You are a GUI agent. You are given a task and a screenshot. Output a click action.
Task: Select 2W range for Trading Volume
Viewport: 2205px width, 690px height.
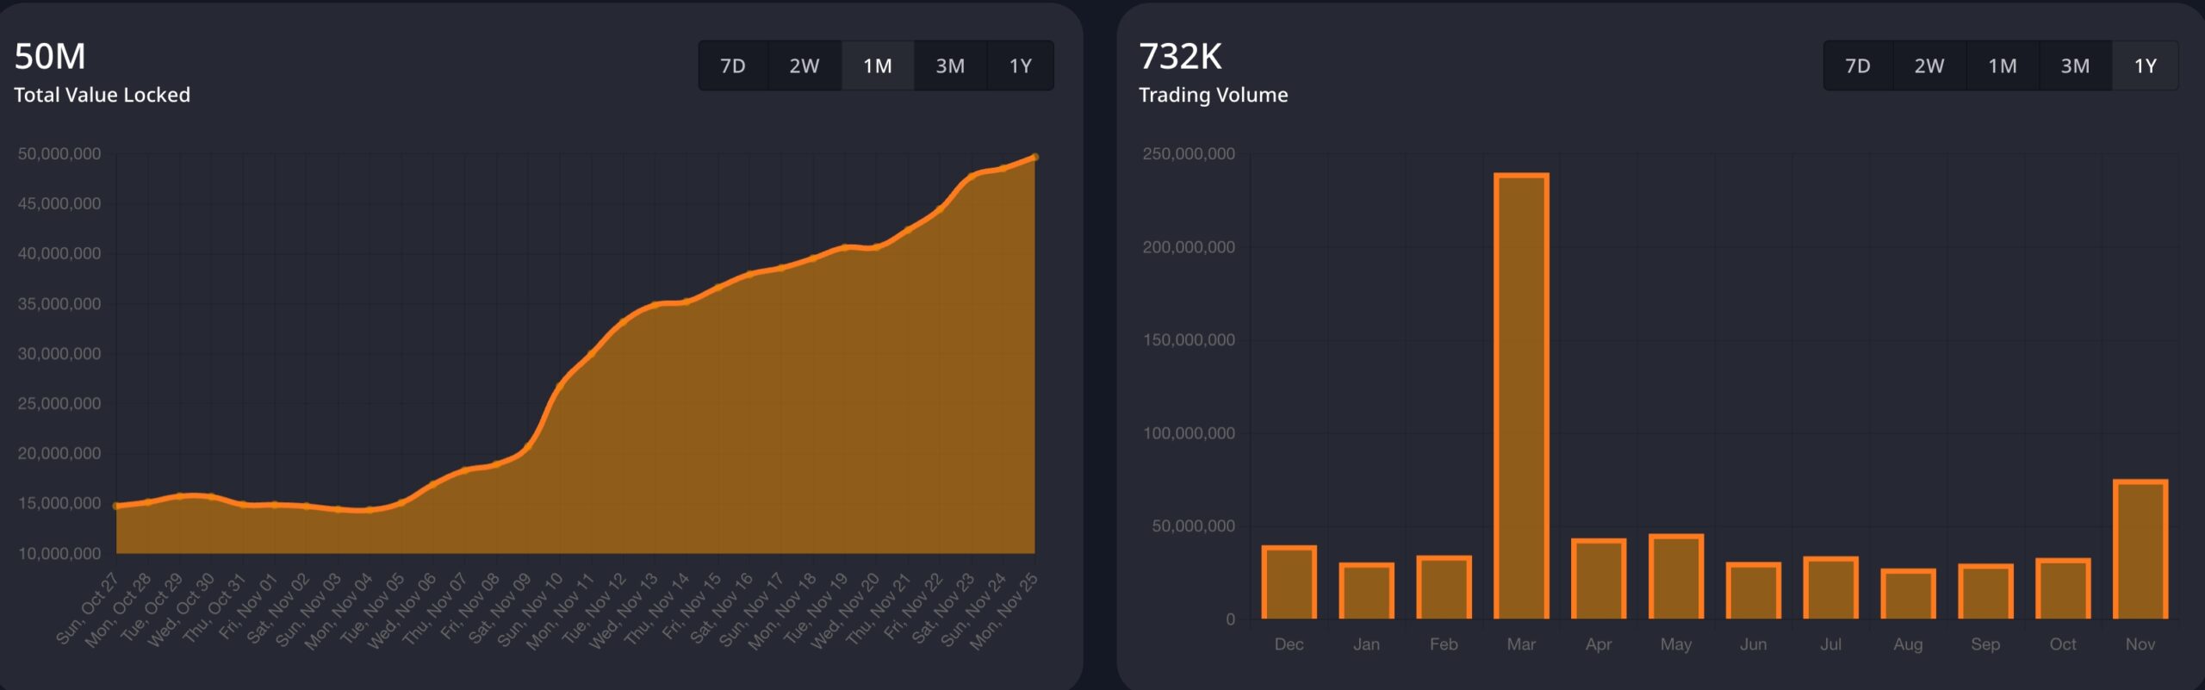coord(1929,65)
